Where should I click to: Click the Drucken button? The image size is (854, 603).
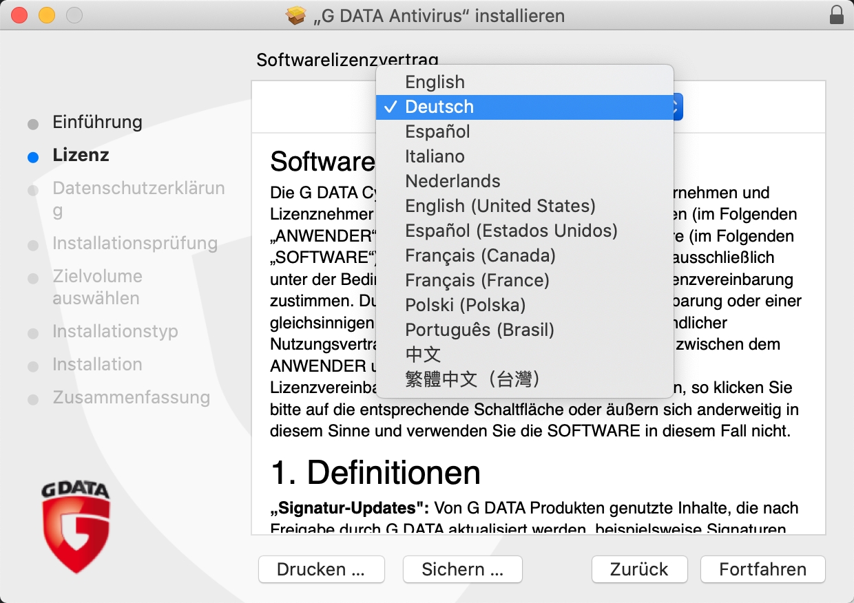pos(321,569)
